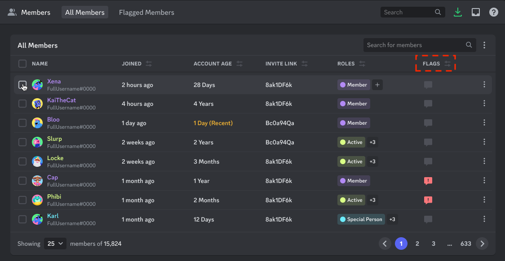Open the overflow menu beside member search
The width and height of the screenshot is (505, 261).
coord(484,45)
